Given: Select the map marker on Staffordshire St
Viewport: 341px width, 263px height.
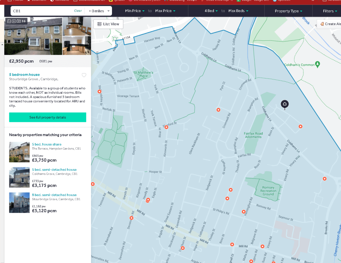Looking at the screenshot, I should pyautogui.click(x=99, y=92).
